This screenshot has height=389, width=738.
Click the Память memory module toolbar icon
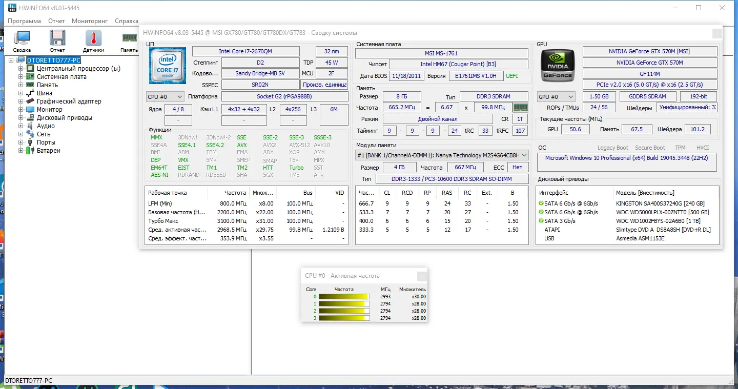(129, 41)
